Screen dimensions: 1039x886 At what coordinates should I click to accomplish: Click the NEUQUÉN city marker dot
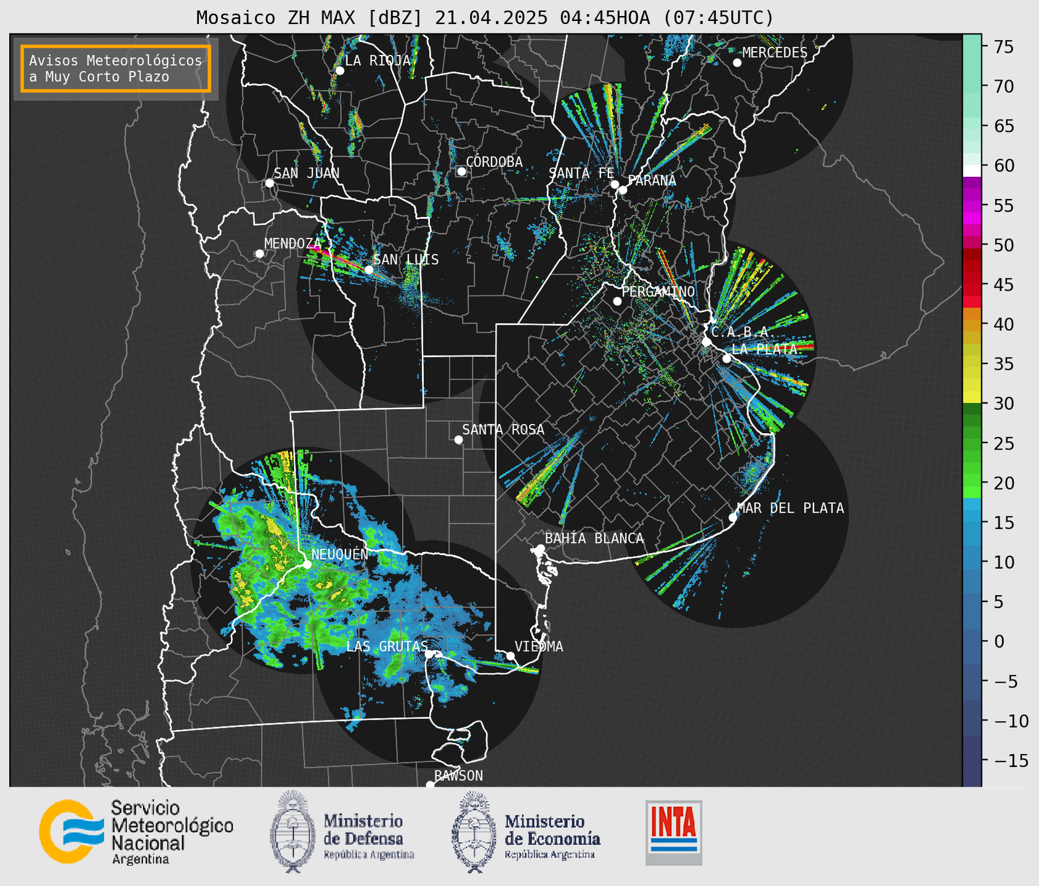pyautogui.click(x=307, y=564)
